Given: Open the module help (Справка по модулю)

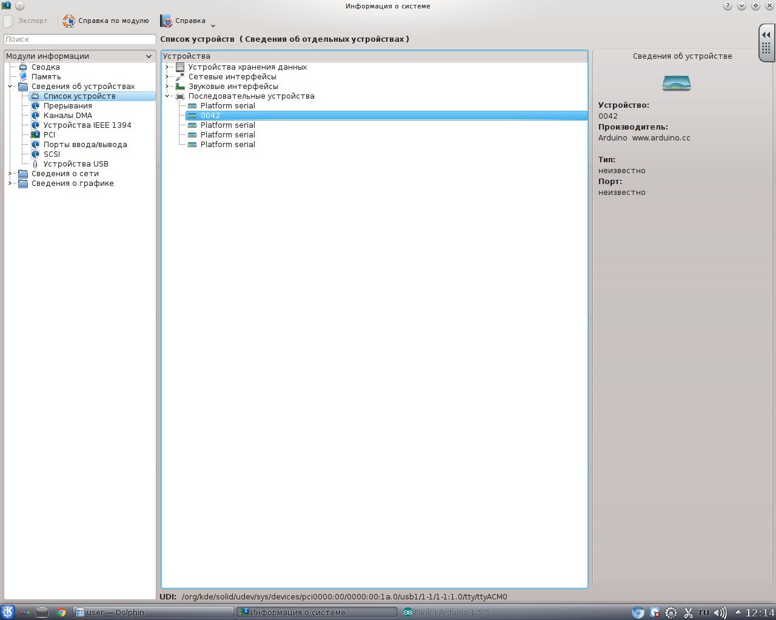Looking at the screenshot, I should tap(106, 21).
